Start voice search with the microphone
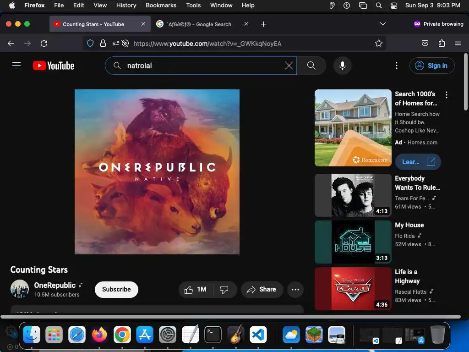The image size is (469, 352). pos(343,66)
